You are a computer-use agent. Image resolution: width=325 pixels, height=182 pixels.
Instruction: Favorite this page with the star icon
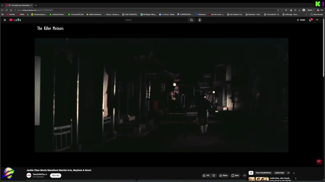282,10
